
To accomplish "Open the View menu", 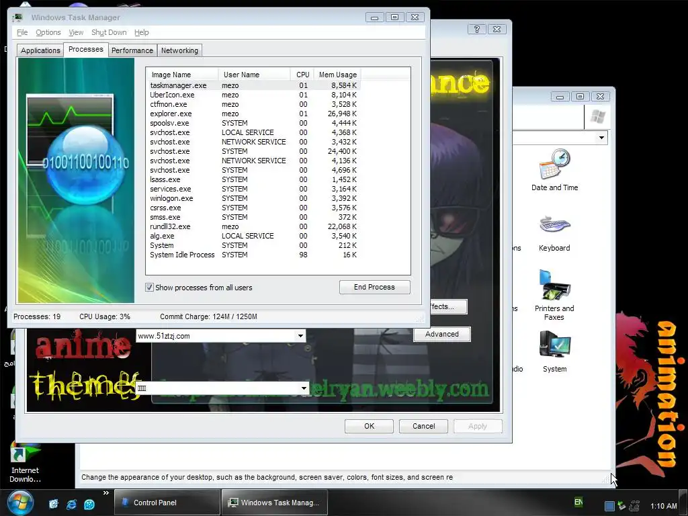I will [x=76, y=32].
